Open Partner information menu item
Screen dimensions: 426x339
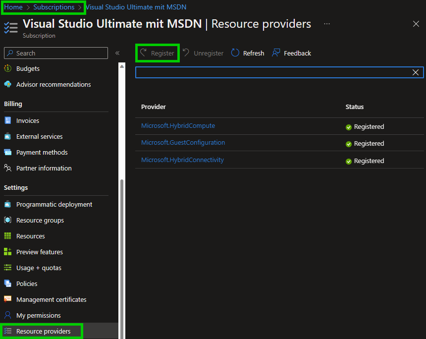pyautogui.click(x=44, y=169)
